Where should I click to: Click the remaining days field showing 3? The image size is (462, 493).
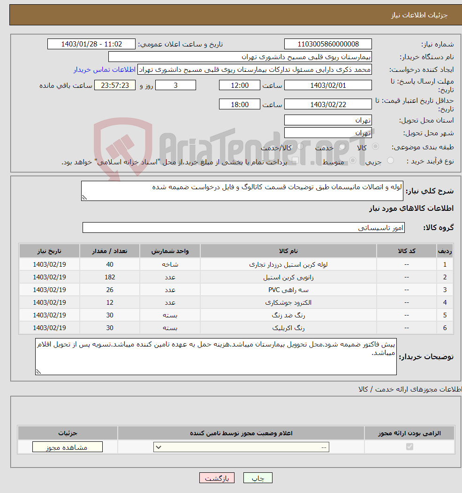pyautogui.click(x=175, y=85)
